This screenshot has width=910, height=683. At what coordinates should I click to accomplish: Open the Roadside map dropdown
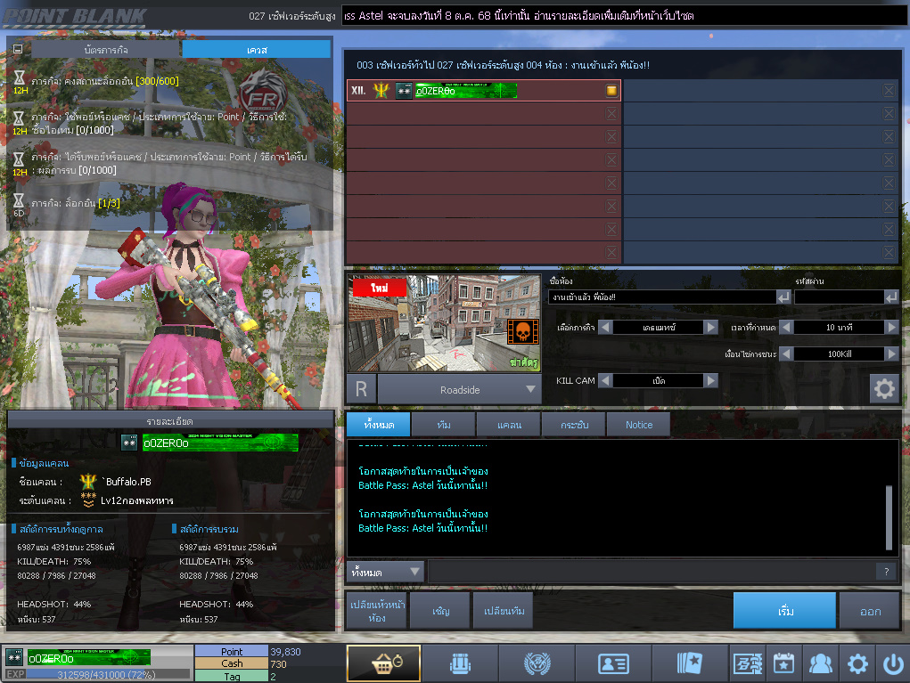click(531, 389)
